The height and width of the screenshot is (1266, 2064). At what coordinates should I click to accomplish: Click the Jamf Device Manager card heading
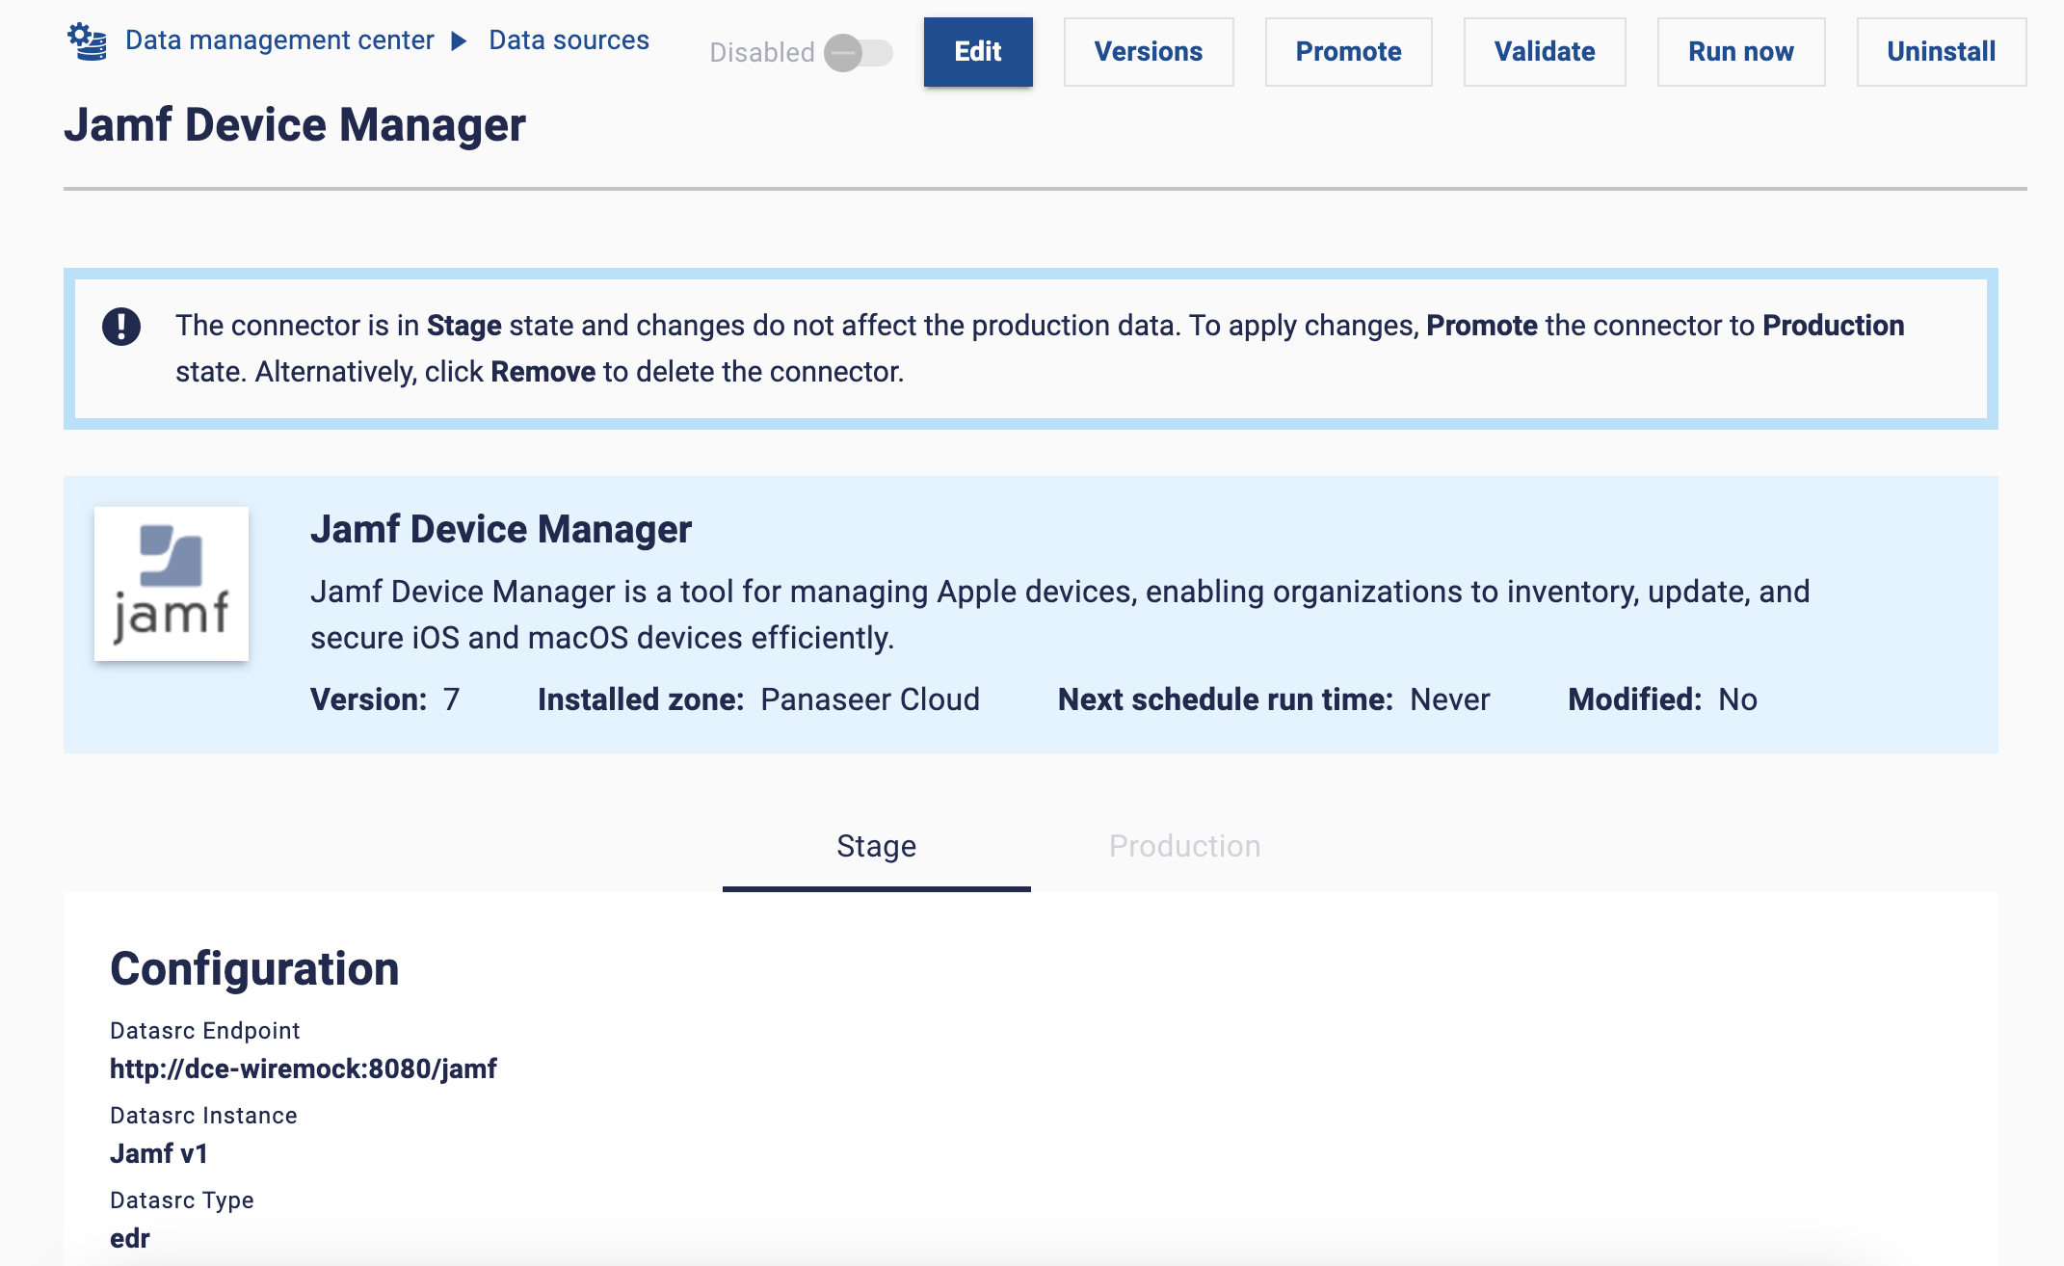pyautogui.click(x=501, y=530)
